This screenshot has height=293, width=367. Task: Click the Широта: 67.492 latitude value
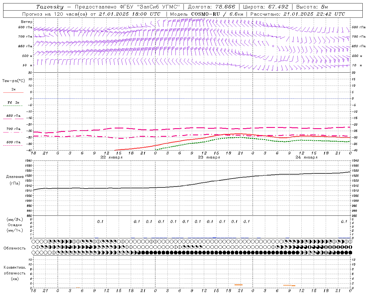tap(266, 7)
